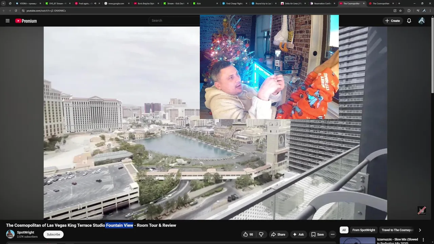Click the youtube.com address bar URL
The width and height of the screenshot is (434, 244).
click(x=46, y=11)
